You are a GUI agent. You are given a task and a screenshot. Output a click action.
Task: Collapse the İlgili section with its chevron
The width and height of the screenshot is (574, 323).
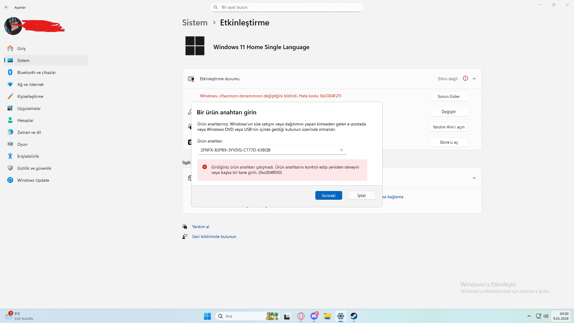point(474,178)
